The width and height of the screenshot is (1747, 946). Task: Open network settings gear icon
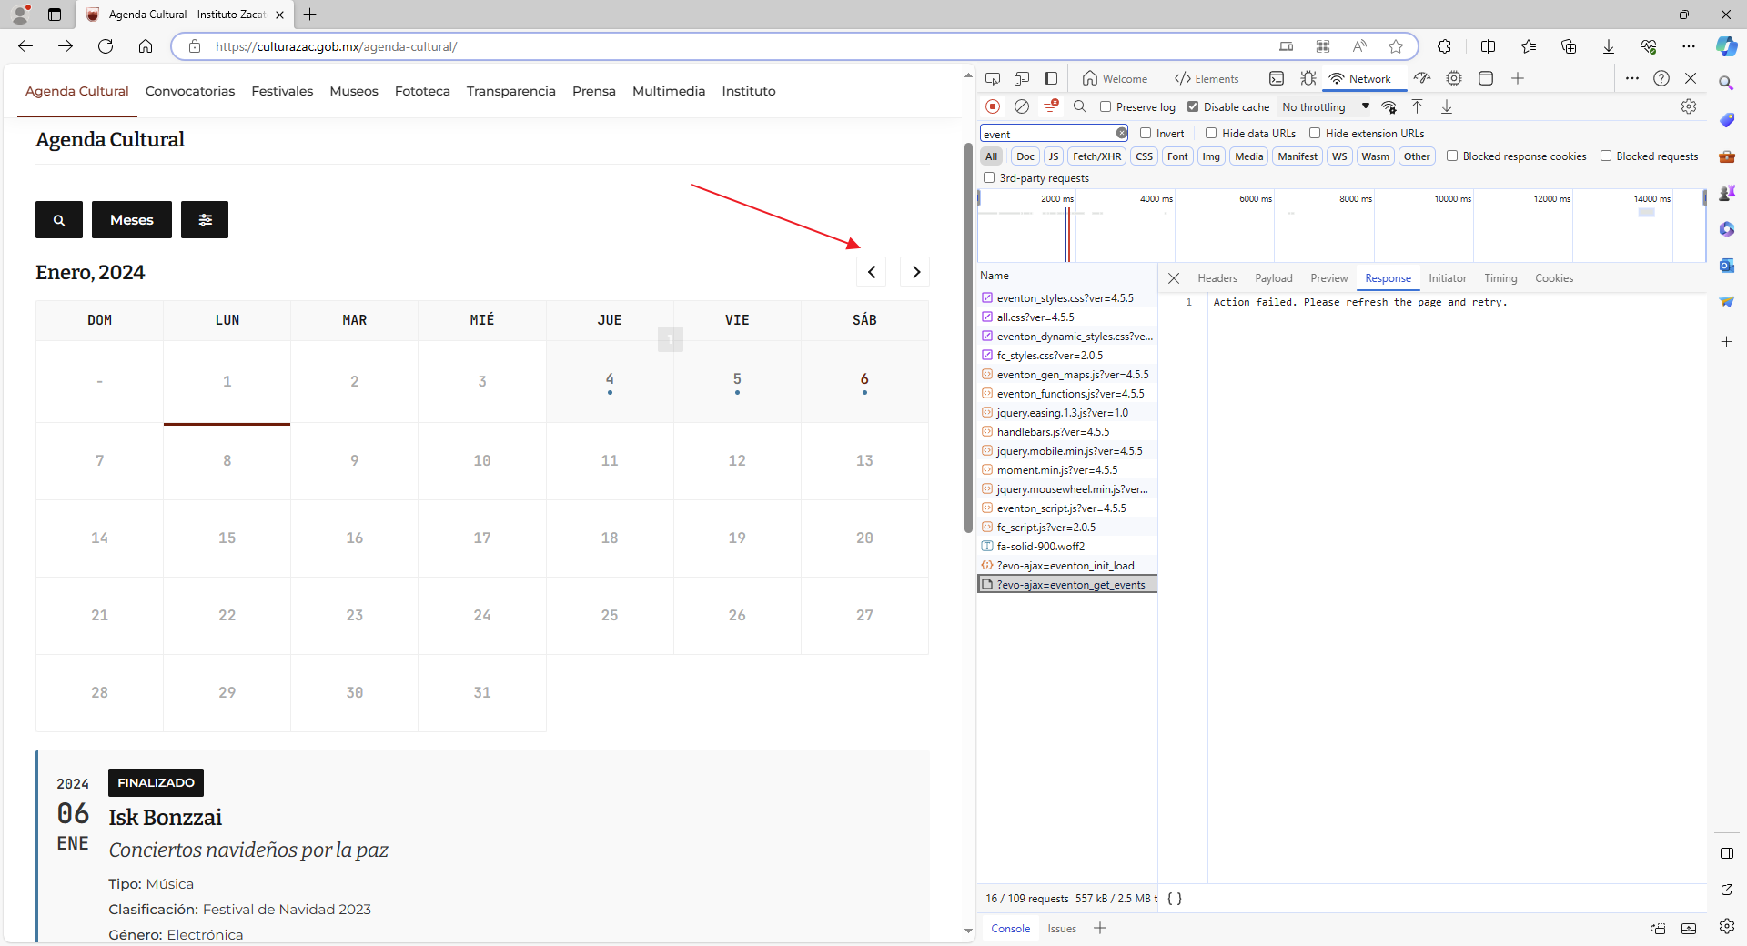[x=1689, y=106]
